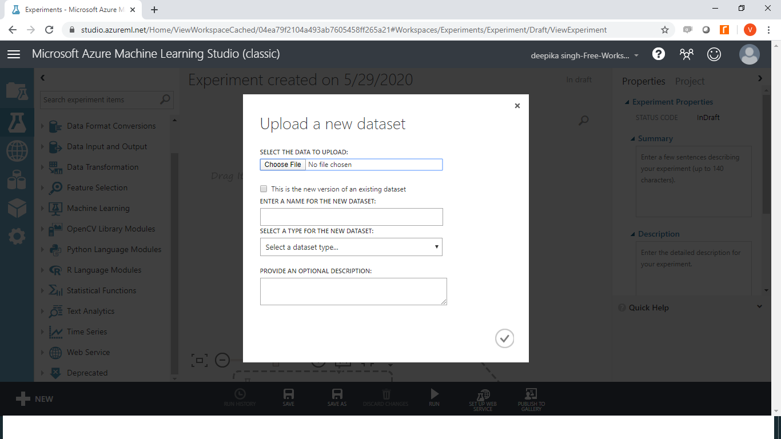Close the Upload a new dataset dialog
The image size is (781, 439).
click(x=517, y=106)
